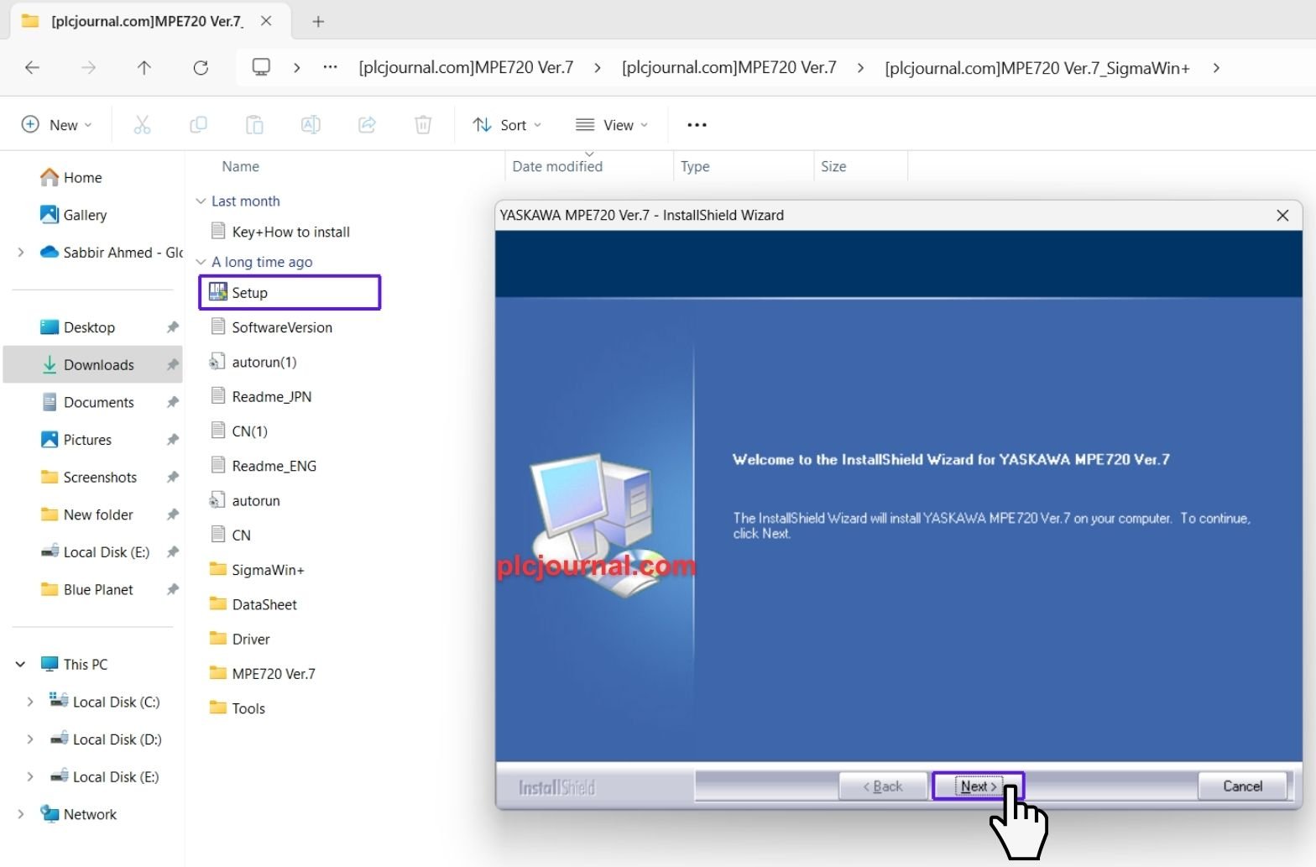Click the This PC monitor icon in address bar
This screenshot has width=1316, height=867.
click(x=261, y=67)
